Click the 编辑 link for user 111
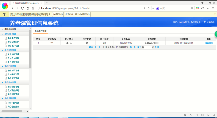 pos(207,43)
